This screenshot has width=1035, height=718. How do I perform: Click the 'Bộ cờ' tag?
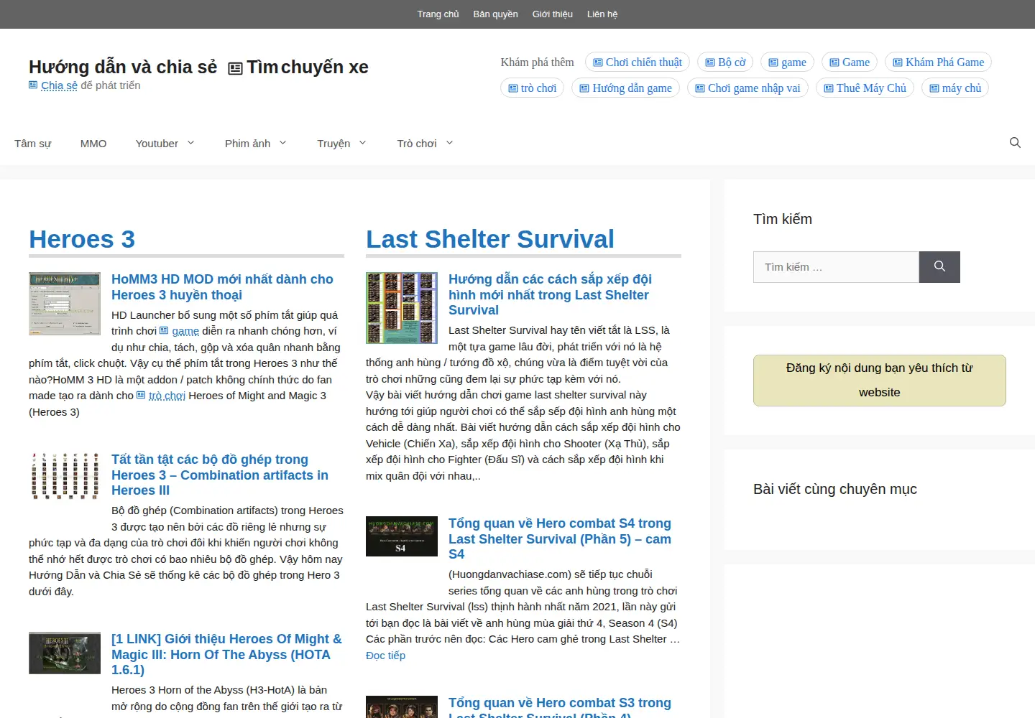[x=725, y=62]
